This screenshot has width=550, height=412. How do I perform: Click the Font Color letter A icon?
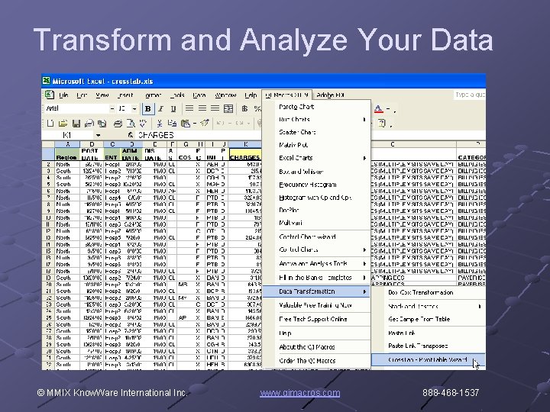point(378,109)
